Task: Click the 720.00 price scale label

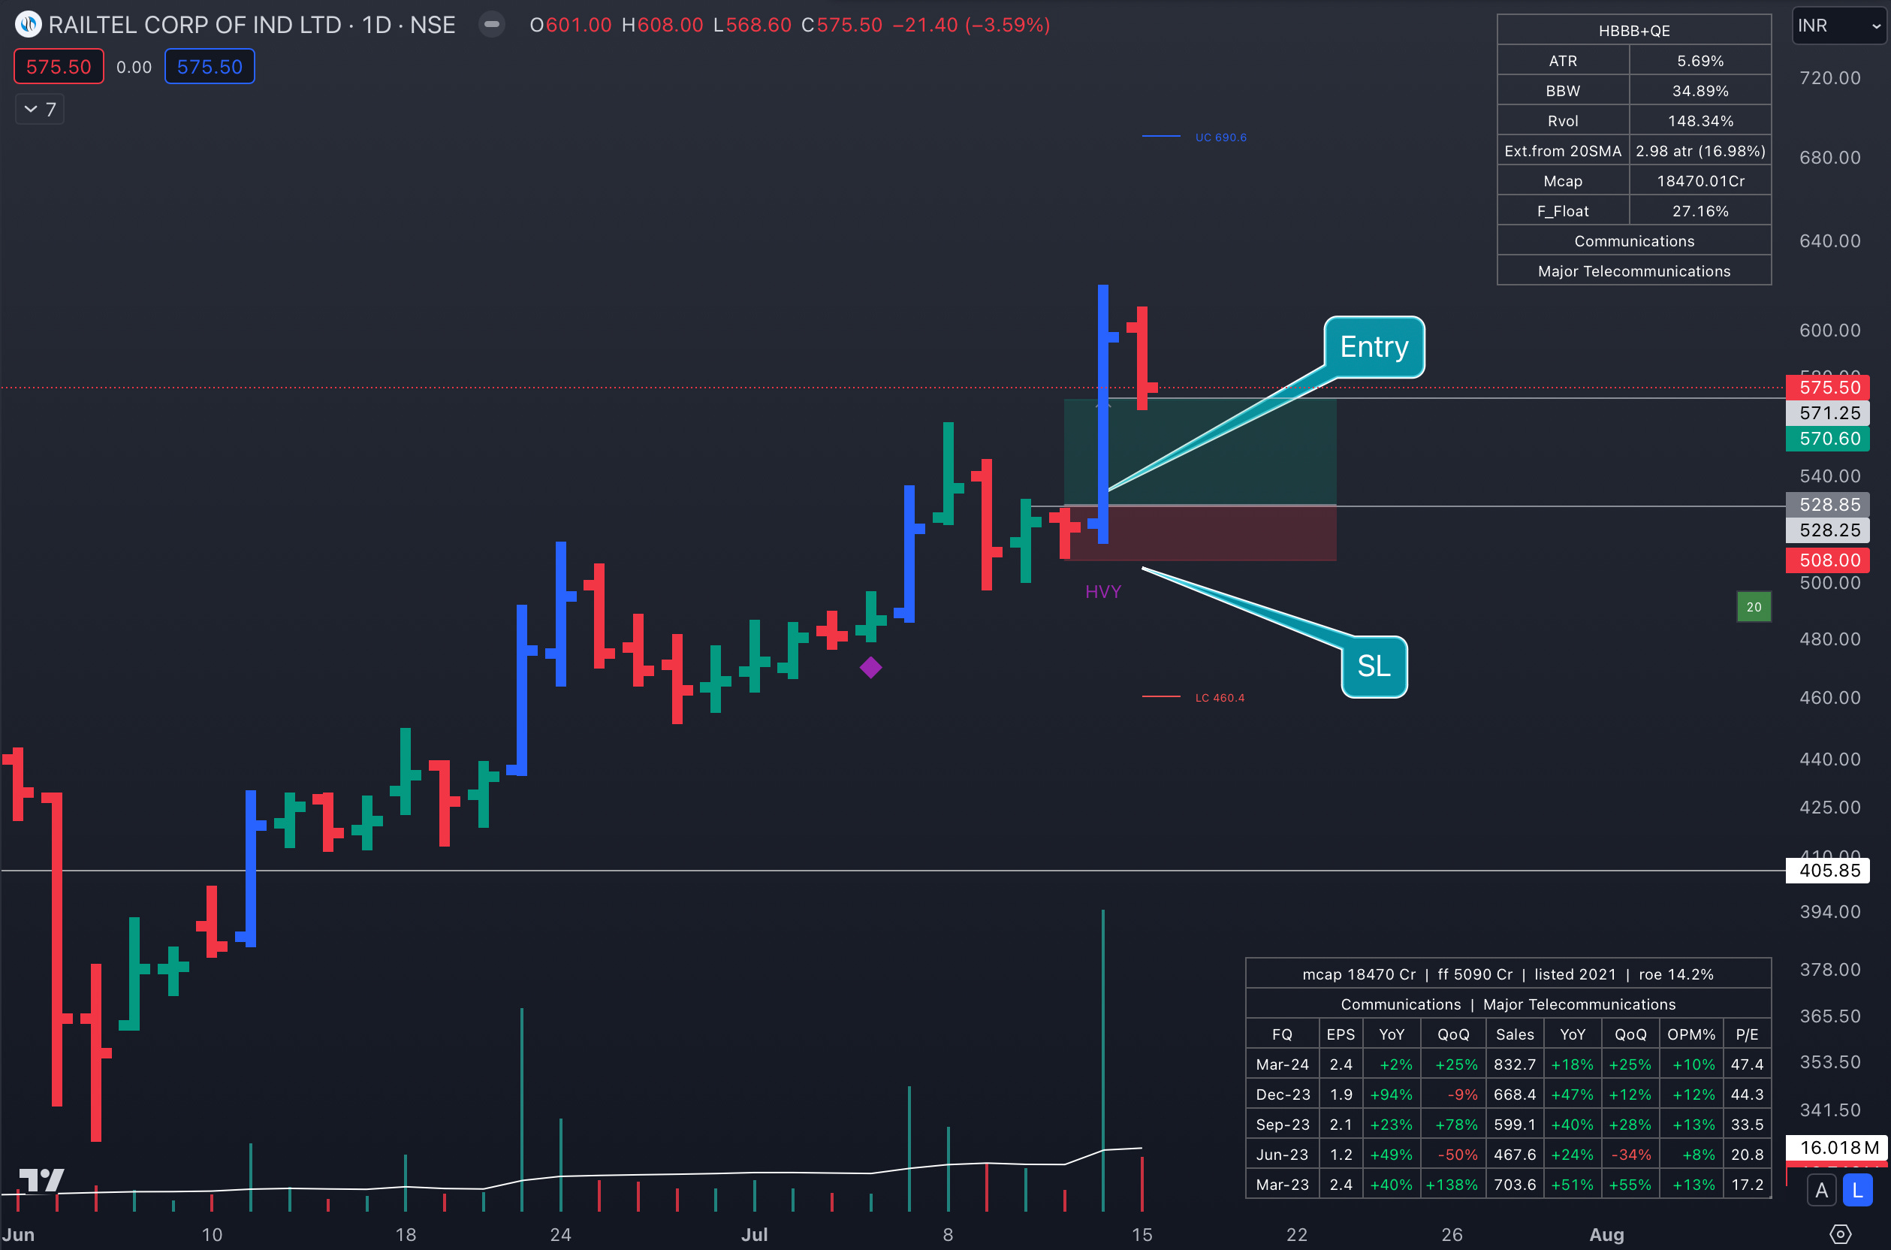Action: click(x=1829, y=78)
